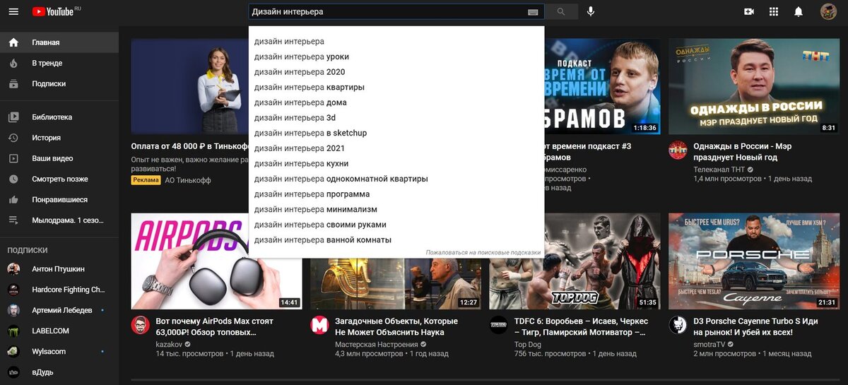Open Смотреть позже in the sidebar
Screen dimensions: 848x385
coord(59,179)
